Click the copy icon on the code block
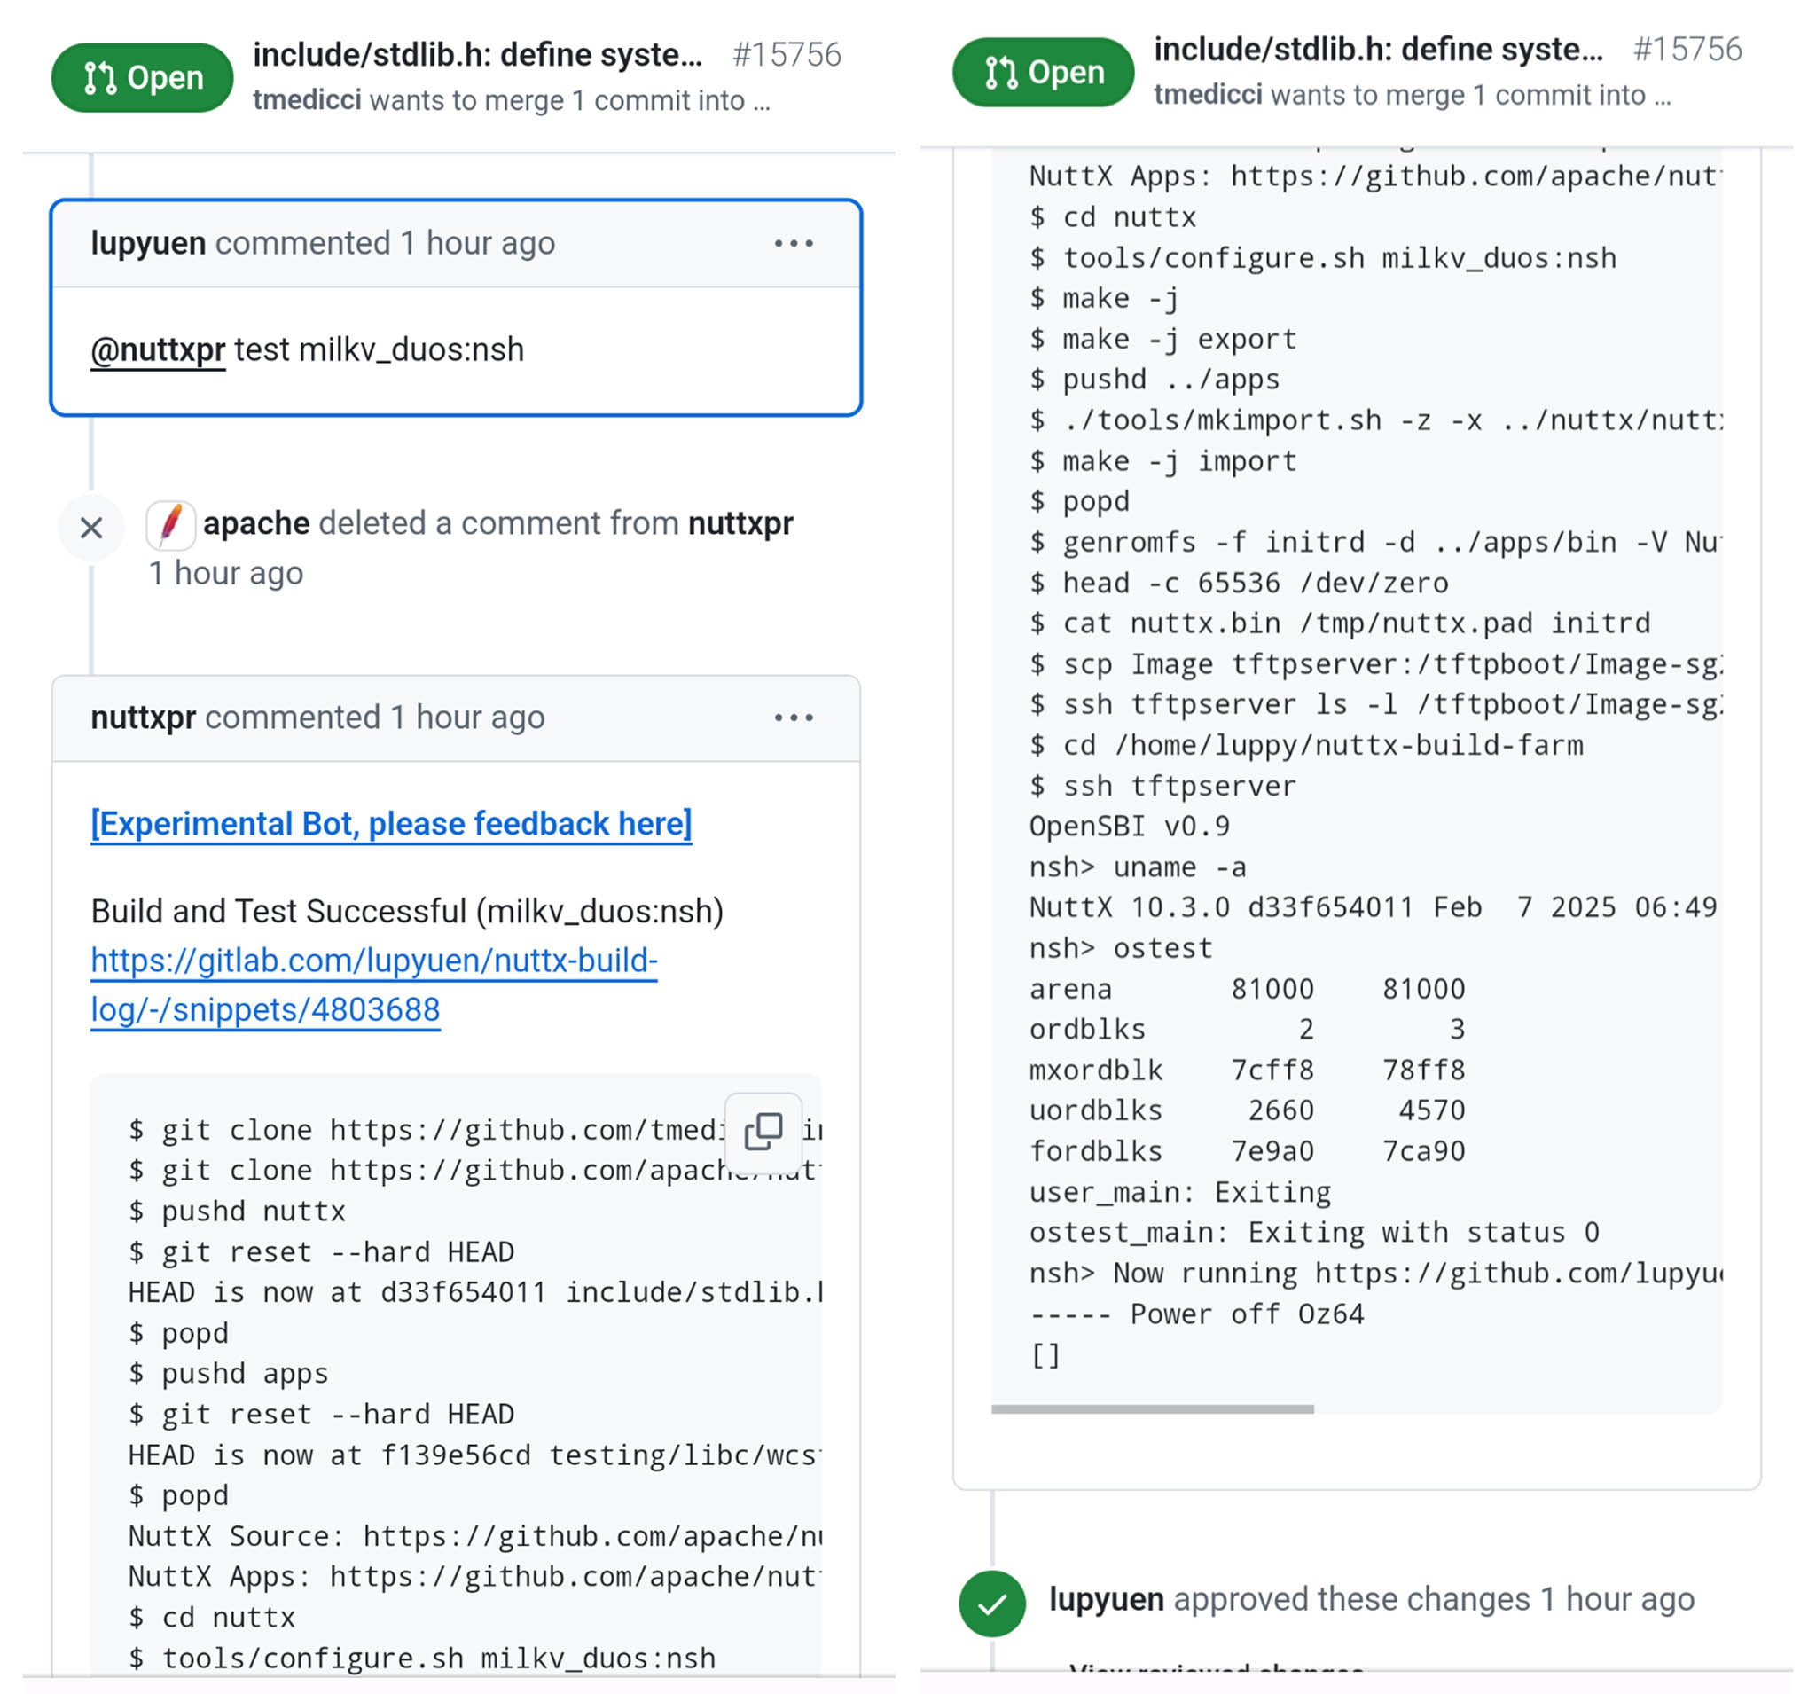This screenshot has height=1694, width=1816. (x=763, y=1133)
